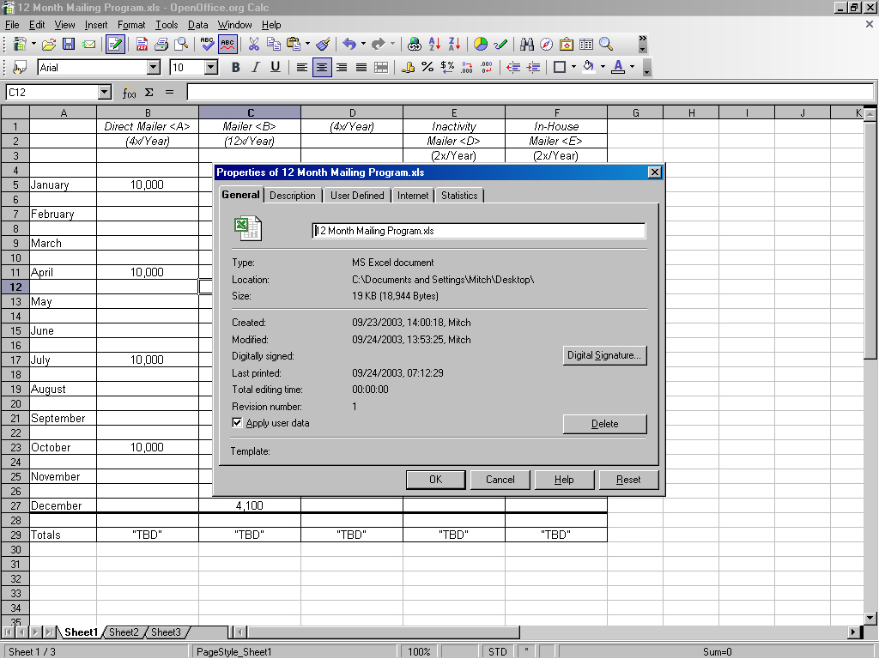
Task: Open the font name dropdown
Action: pos(154,67)
